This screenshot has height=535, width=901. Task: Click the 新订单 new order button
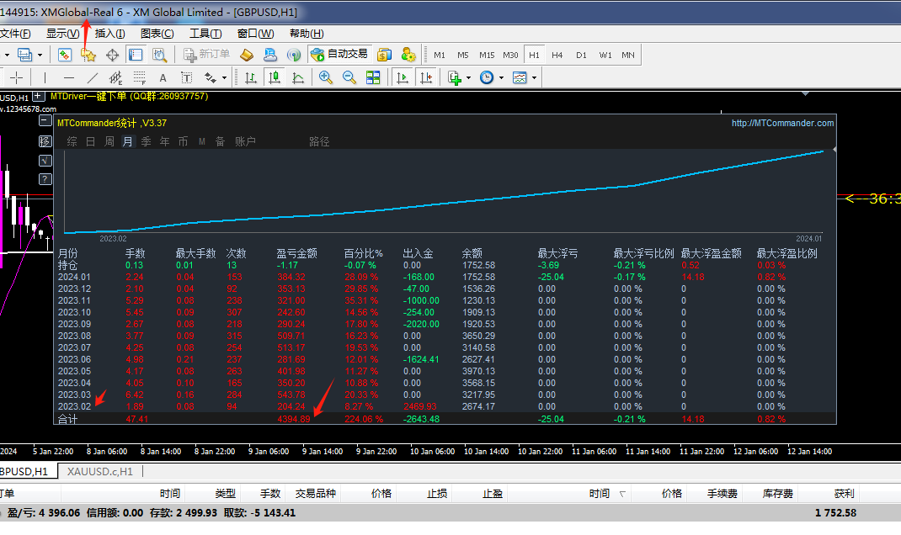(206, 54)
